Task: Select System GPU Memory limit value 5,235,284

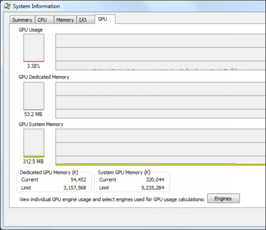Action: (153, 188)
